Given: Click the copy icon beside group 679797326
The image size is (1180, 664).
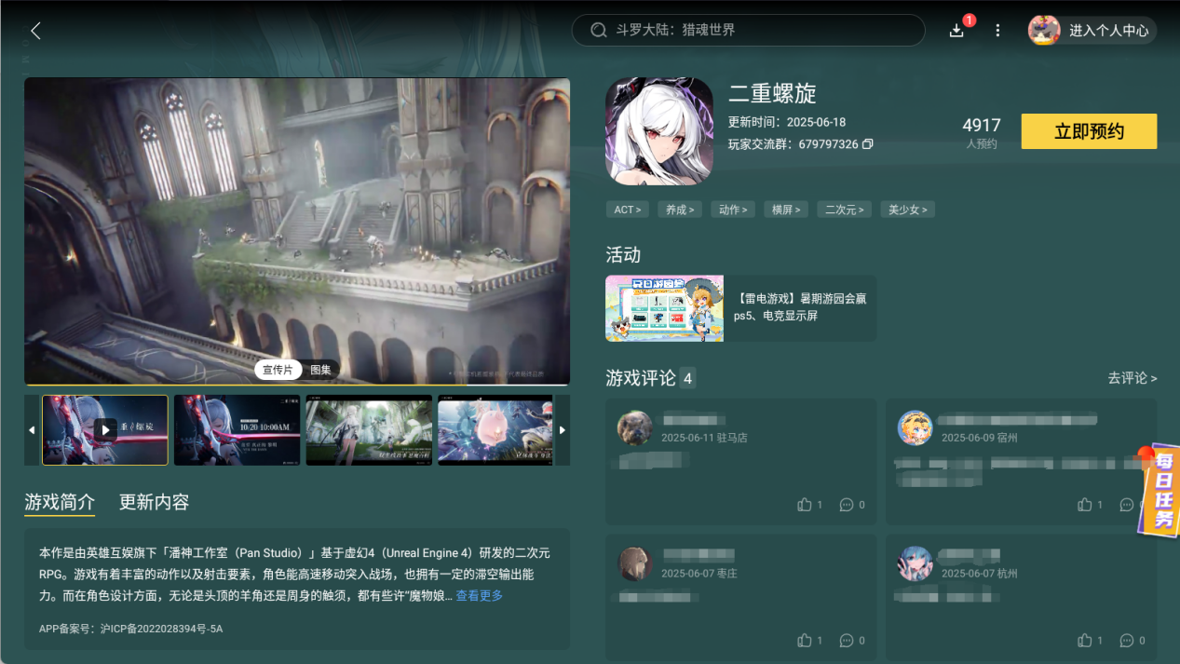Looking at the screenshot, I should click(868, 144).
